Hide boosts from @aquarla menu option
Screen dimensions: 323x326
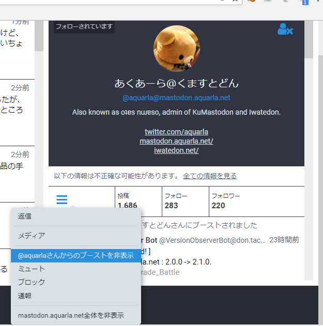pos(75,255)
